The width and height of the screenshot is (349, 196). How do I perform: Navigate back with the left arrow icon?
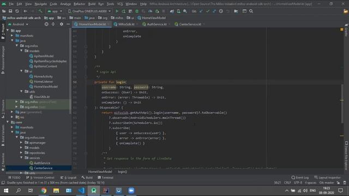(26, 11)
